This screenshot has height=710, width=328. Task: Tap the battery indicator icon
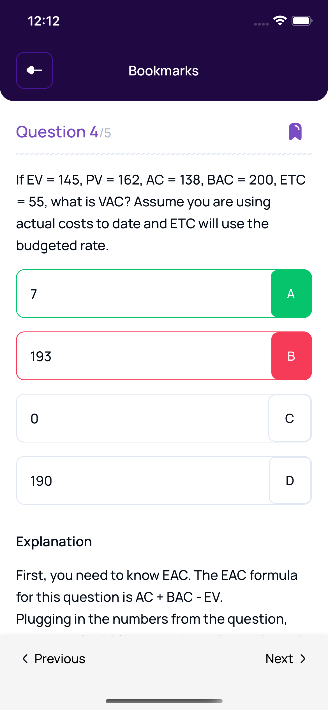[x=302, y=21]
